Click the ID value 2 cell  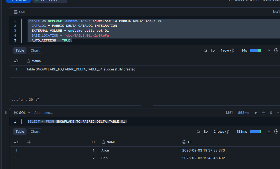click(93, 158)
